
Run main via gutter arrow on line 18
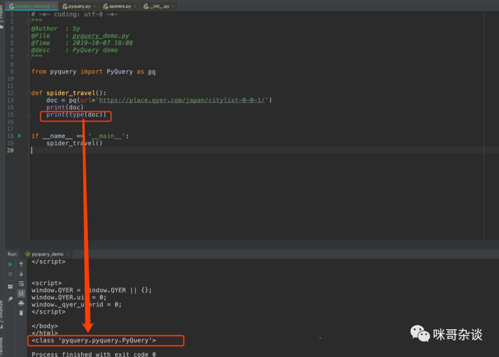pos(19,136)
